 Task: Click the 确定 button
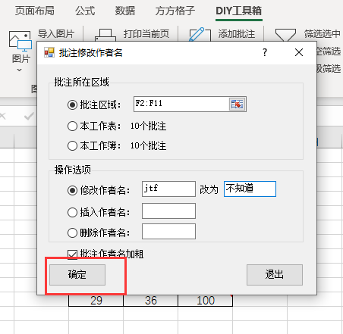pos(77,275)
